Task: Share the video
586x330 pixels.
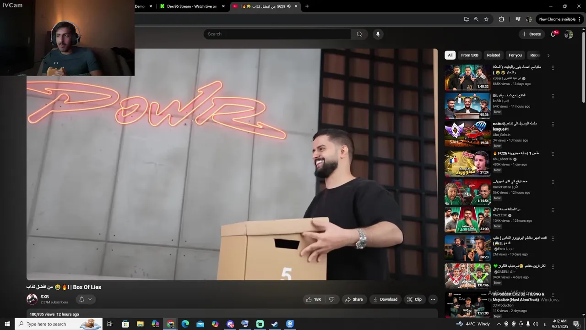Action: click(353, 299)
